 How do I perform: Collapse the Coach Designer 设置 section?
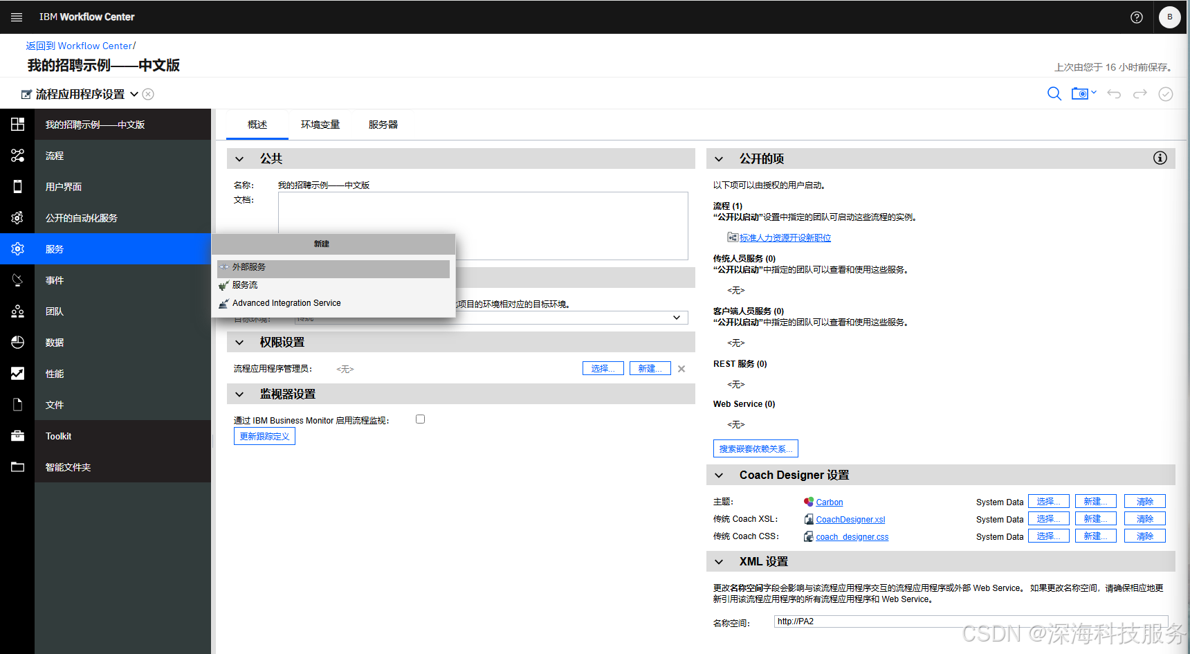coord(719,475)
